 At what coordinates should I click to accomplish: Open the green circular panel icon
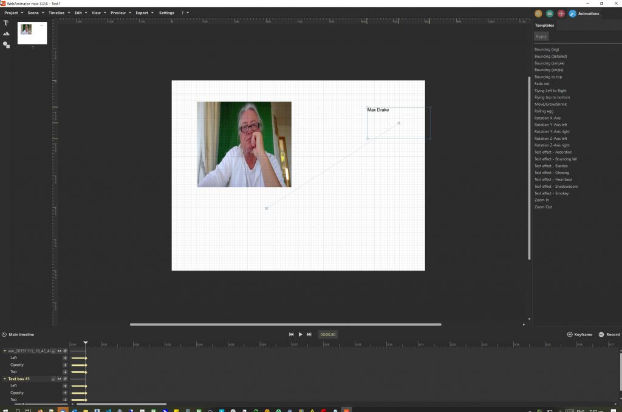click(549, 13)
